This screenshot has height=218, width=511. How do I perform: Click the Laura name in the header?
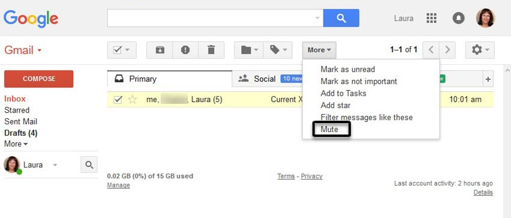[x=403, y=18]
